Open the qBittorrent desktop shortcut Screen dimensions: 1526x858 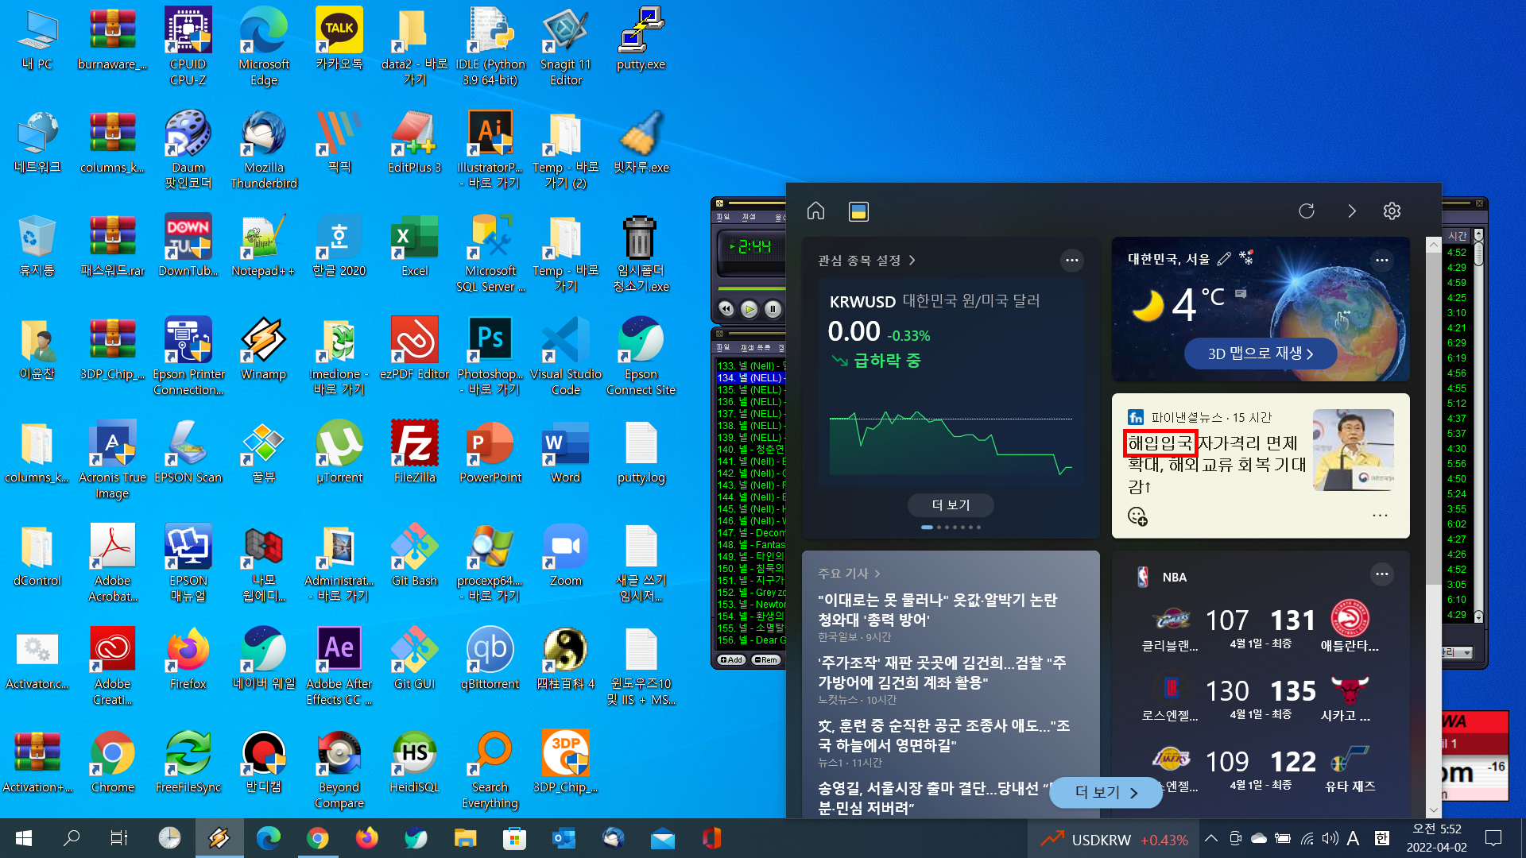click(x=490, y=658)
